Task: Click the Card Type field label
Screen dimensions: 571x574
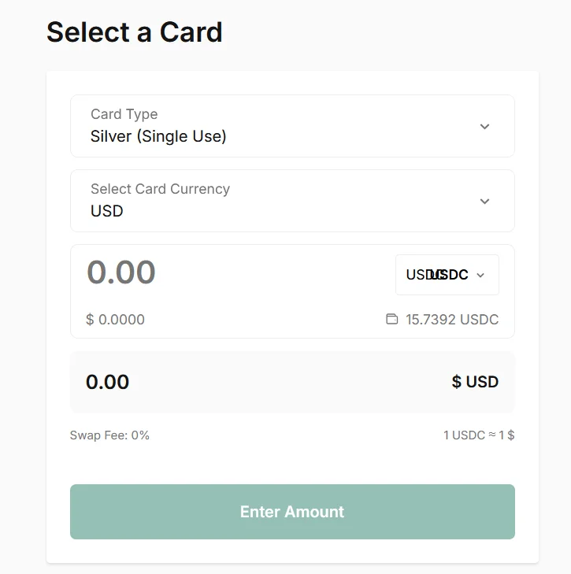Action: [124, 114]
